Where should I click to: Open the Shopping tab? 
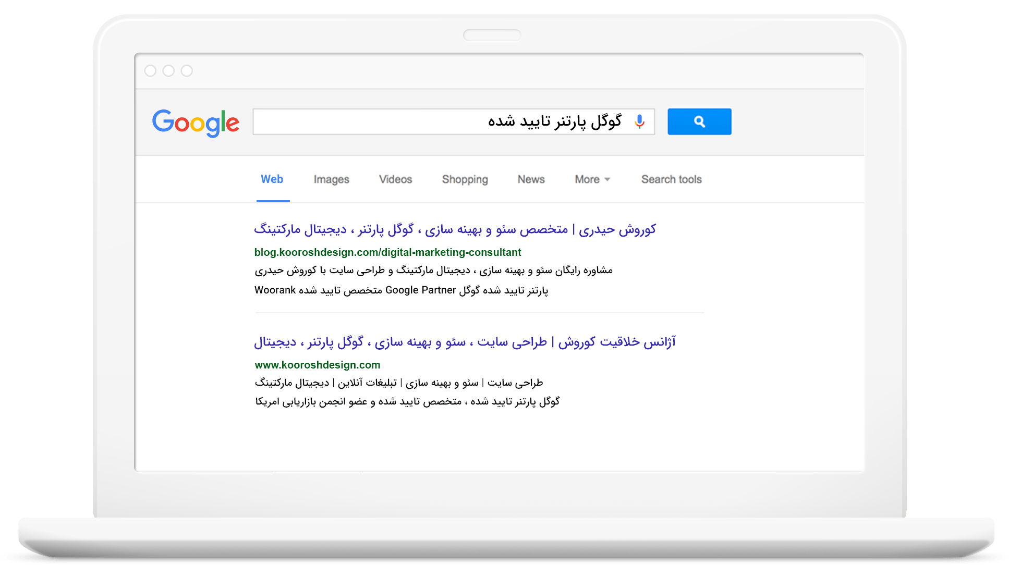click(x=465, y=179)
